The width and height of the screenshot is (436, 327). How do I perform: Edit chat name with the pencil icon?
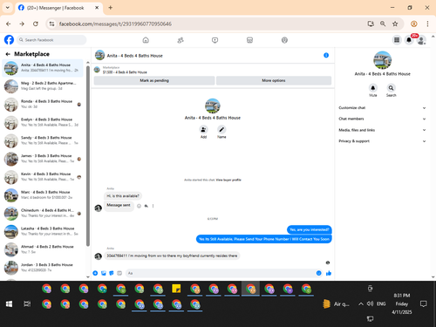tap(221, 129)
